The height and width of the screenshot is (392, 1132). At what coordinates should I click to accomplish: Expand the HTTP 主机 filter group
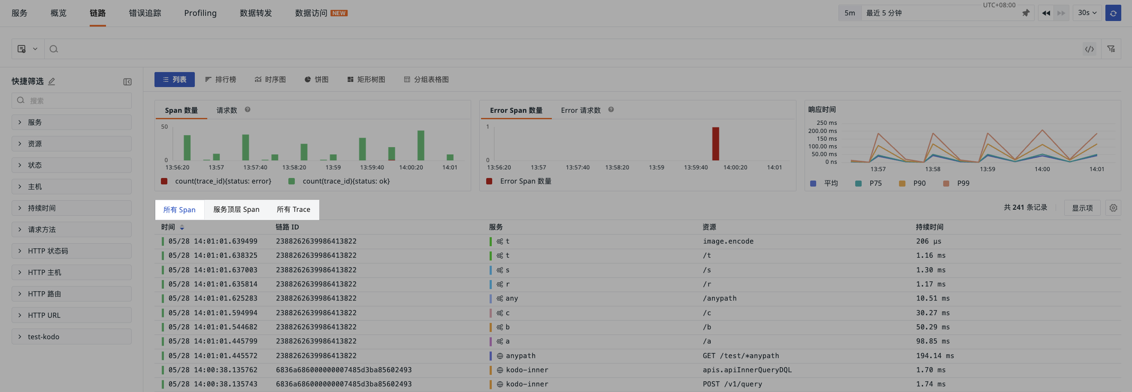point(72,273)
